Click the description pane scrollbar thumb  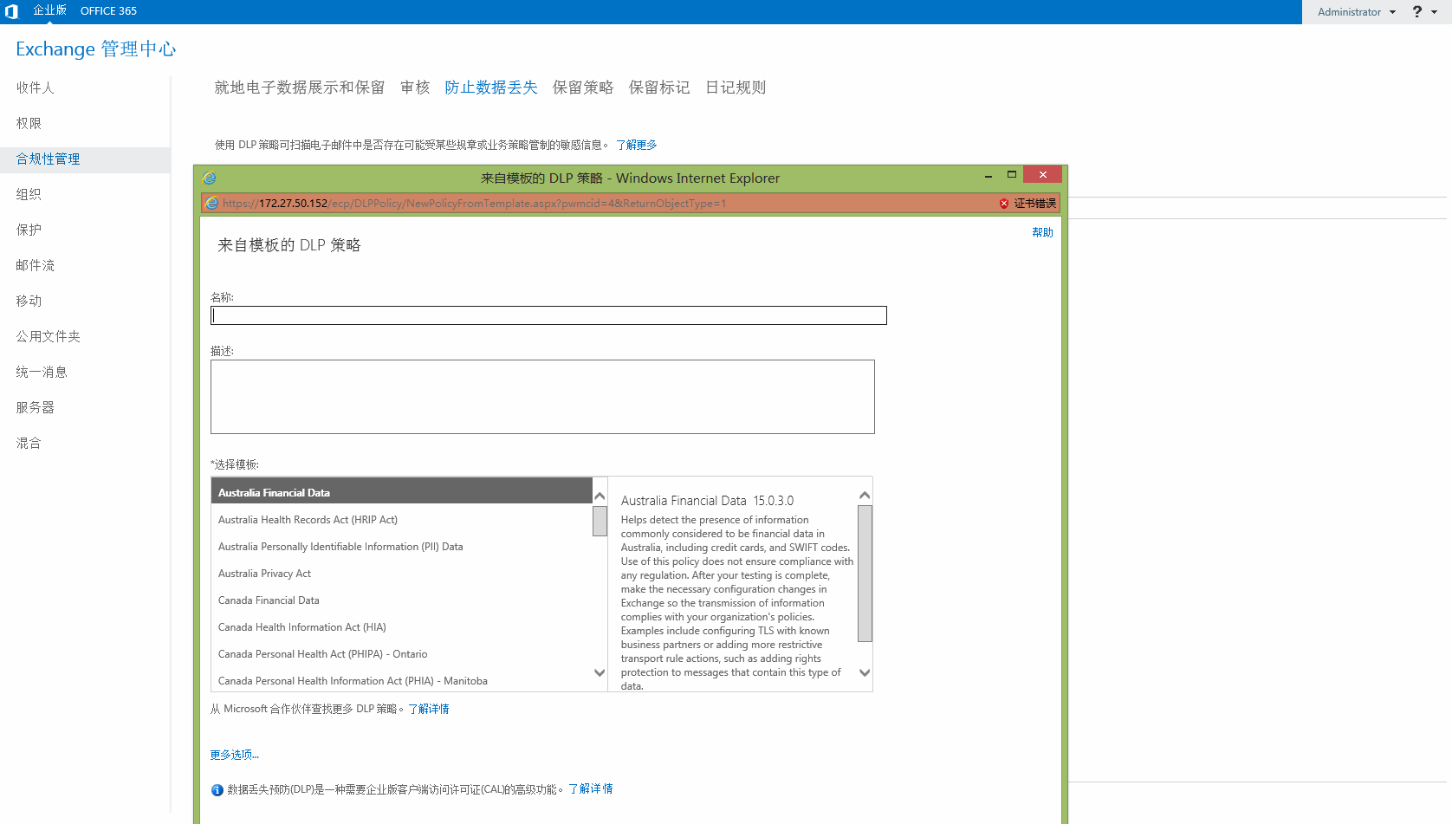(865, 574)
